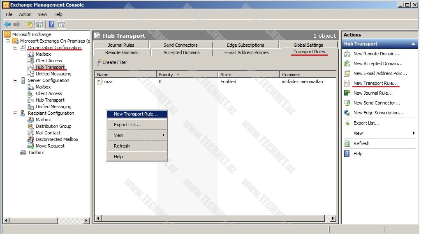Click the Refresh icon in Actions pane
Viewport: 421px width, 234px height.
click(x=347, y=143)
